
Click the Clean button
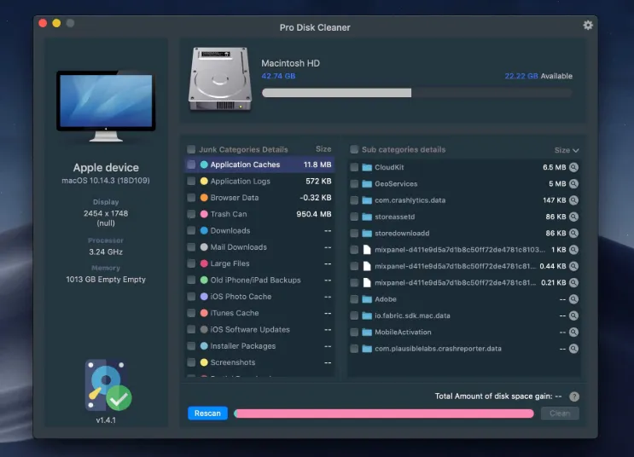(560, 414)
